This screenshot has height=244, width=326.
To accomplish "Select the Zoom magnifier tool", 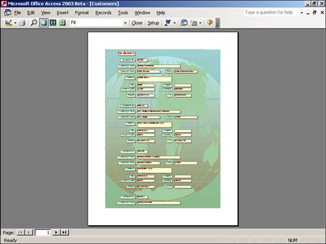I will point(34,23).
